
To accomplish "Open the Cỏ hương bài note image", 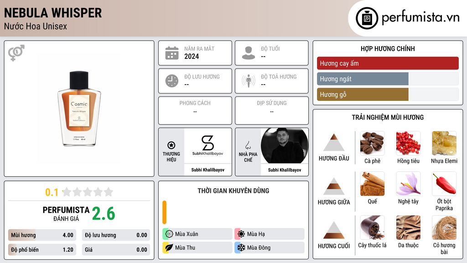I will coord(444,227).
